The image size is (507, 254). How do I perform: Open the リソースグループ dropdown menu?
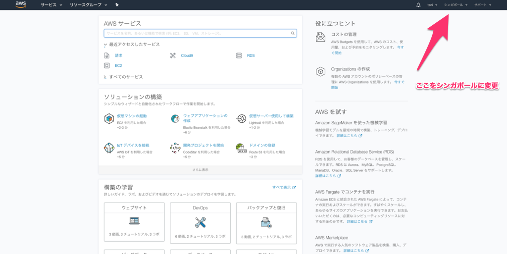[x=89, y=5]
